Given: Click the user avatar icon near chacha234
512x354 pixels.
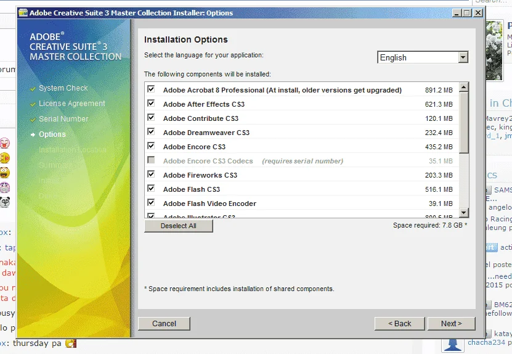Looking at the screenshot, I should tap(453, 345).
